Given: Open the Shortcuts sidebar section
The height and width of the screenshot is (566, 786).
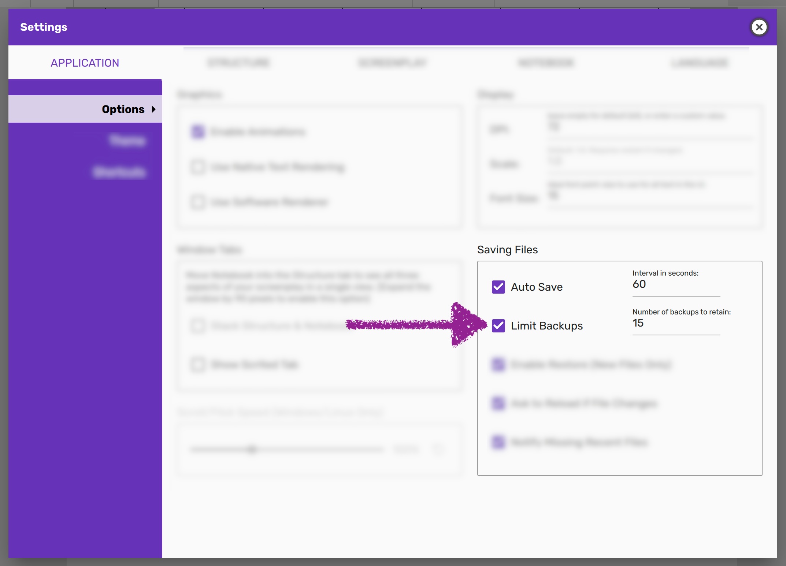Looking at the screenshot, I should tap(119, 172).
